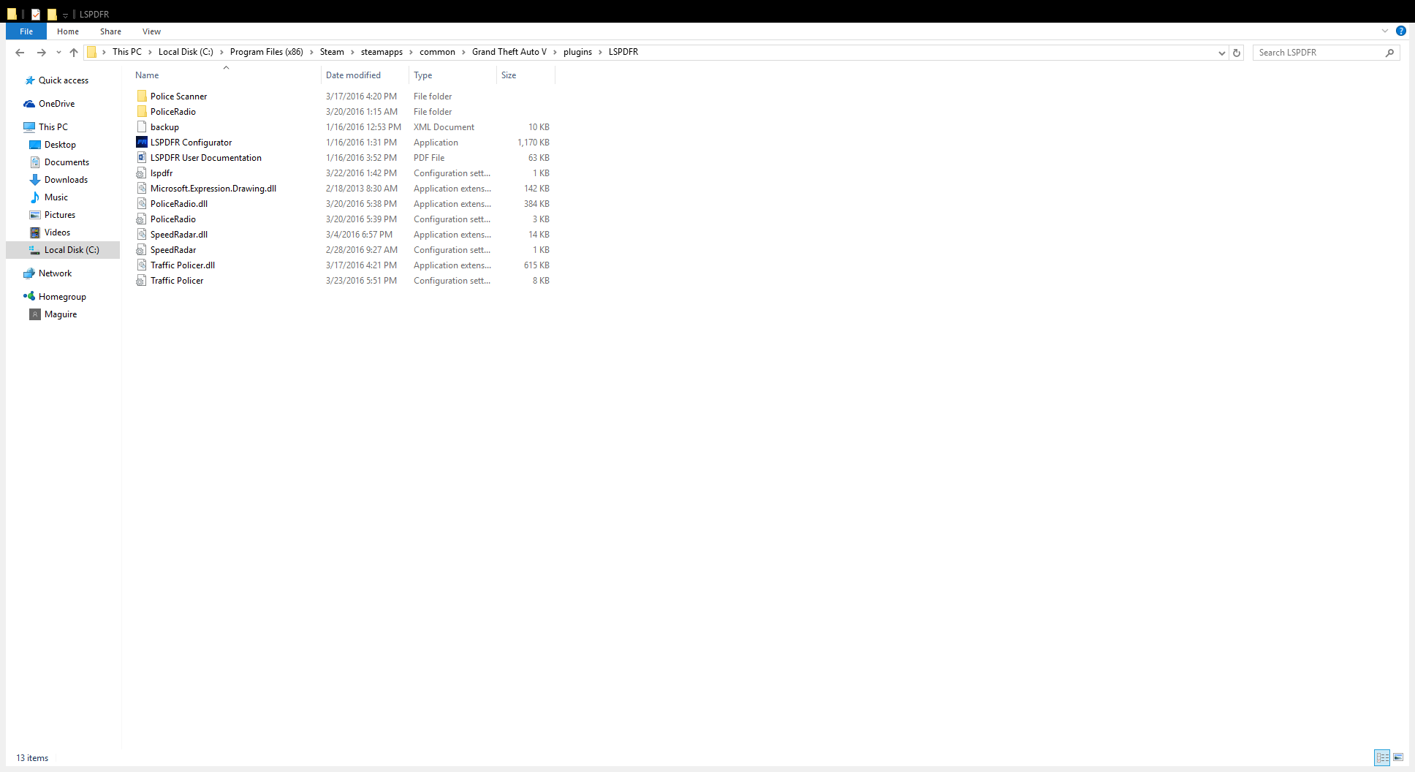Screen dimensions: 1415x772
Task: Select the SpeedRadar.dll file icon
Action: [x=142, y=235]
